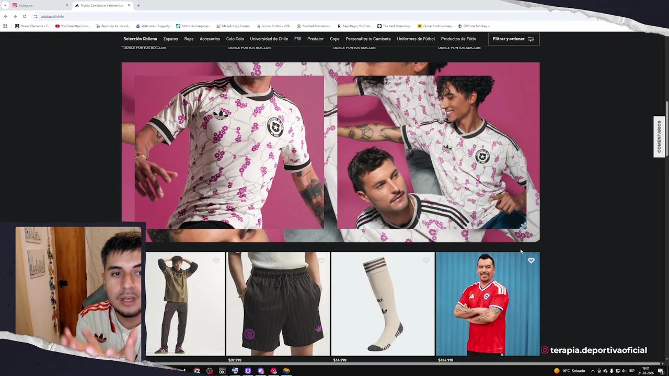Open Productos de Fútbol category
Screen dimensions: 669x376
click(x=458, y=39)
